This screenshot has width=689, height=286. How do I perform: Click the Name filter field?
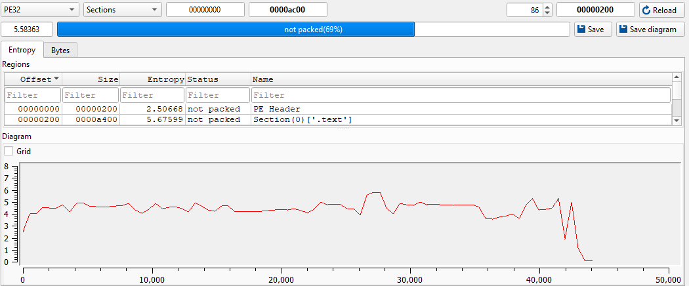click(460, 95)
